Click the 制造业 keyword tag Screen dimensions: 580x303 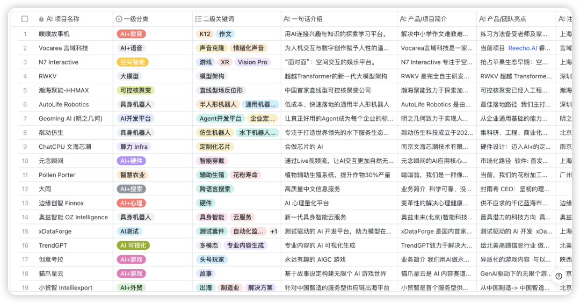pyautogui.click(x=230, y=287)
